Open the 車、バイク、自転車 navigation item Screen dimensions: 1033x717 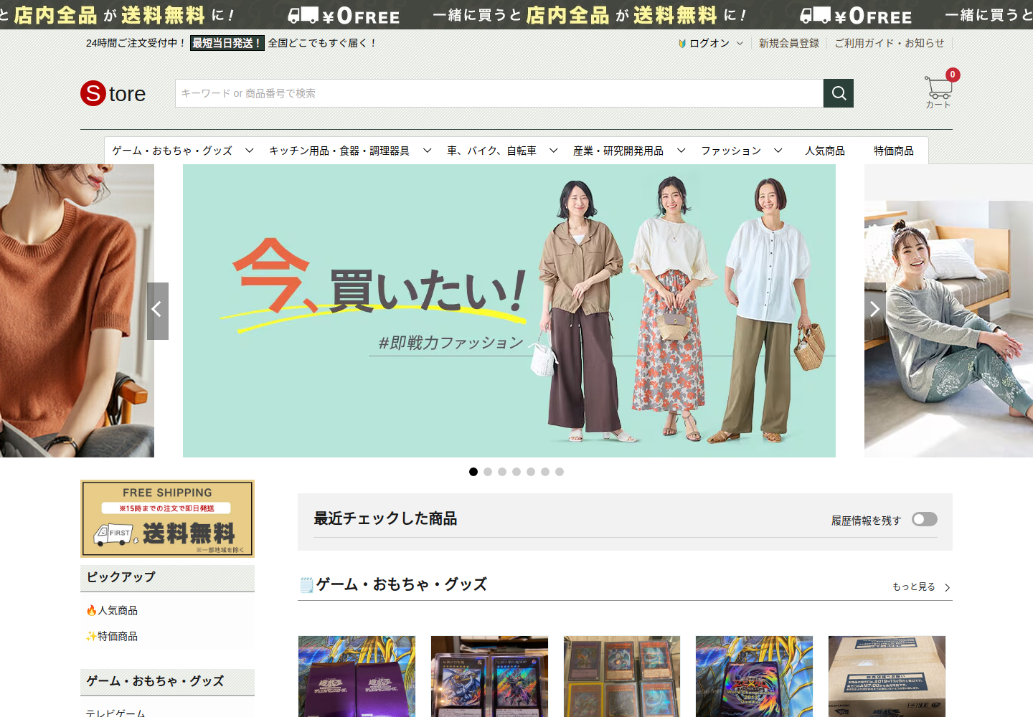point(492,151)
